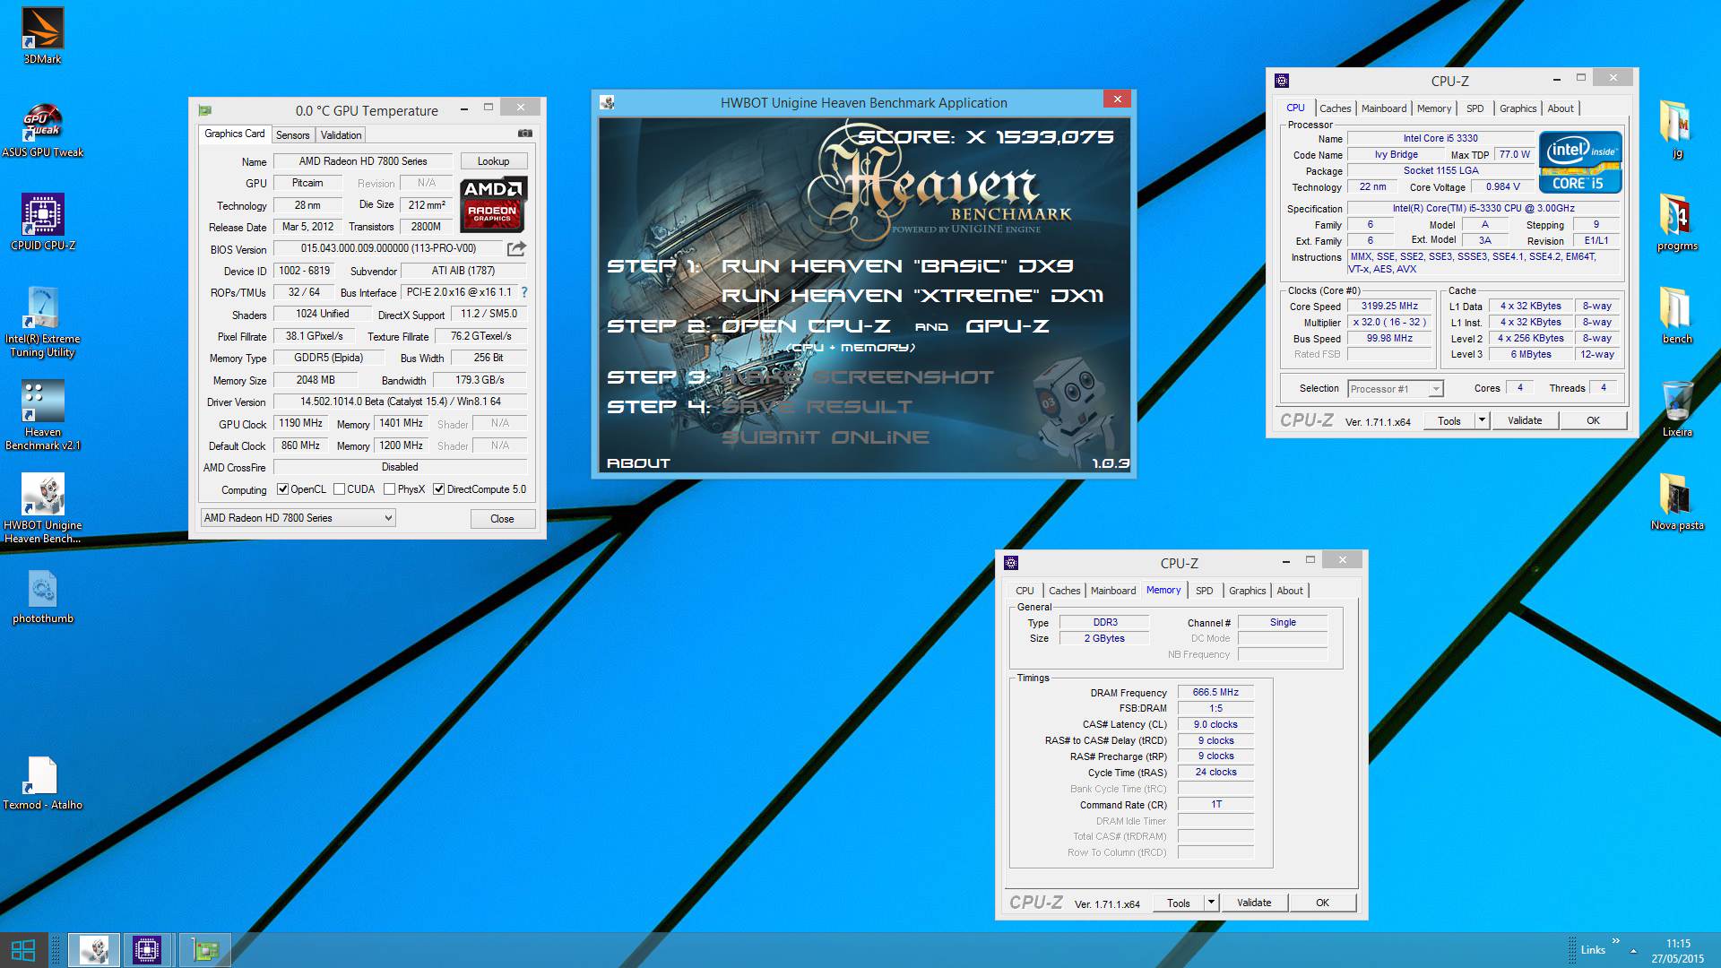Screen dimensions: 1721x968
Task: Launch Heaven Benchmark v2.1 desktop icon
Action: 42,415
